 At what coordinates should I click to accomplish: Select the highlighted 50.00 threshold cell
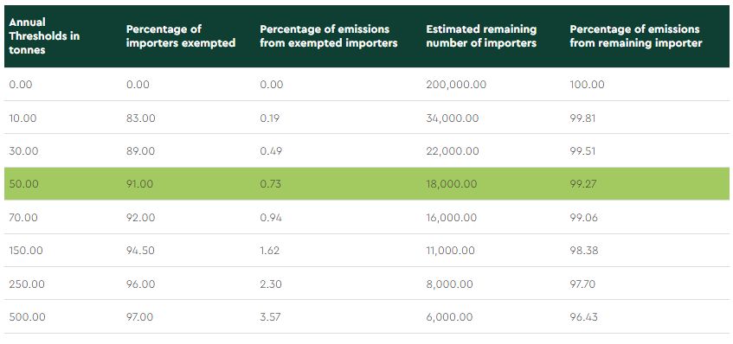tap(24, 184)
